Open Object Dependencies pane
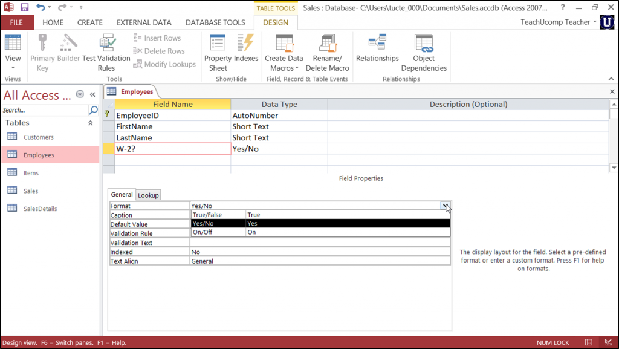Screen dimensions: 619x349 424,53
